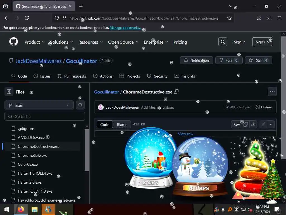Viewport: 286px width, 215px height.
Task: Open Firefox recent browsing tab list icon
Action: 6,6
